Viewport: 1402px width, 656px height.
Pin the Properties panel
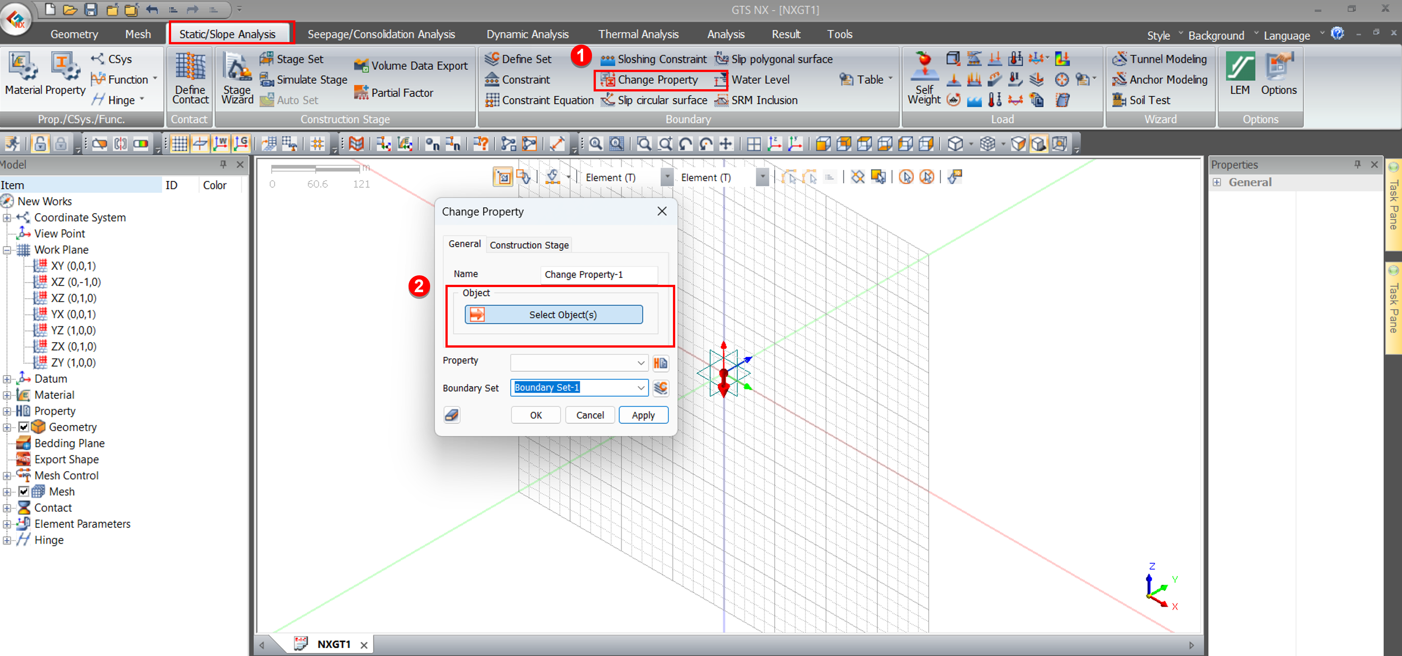point(1357,164)
